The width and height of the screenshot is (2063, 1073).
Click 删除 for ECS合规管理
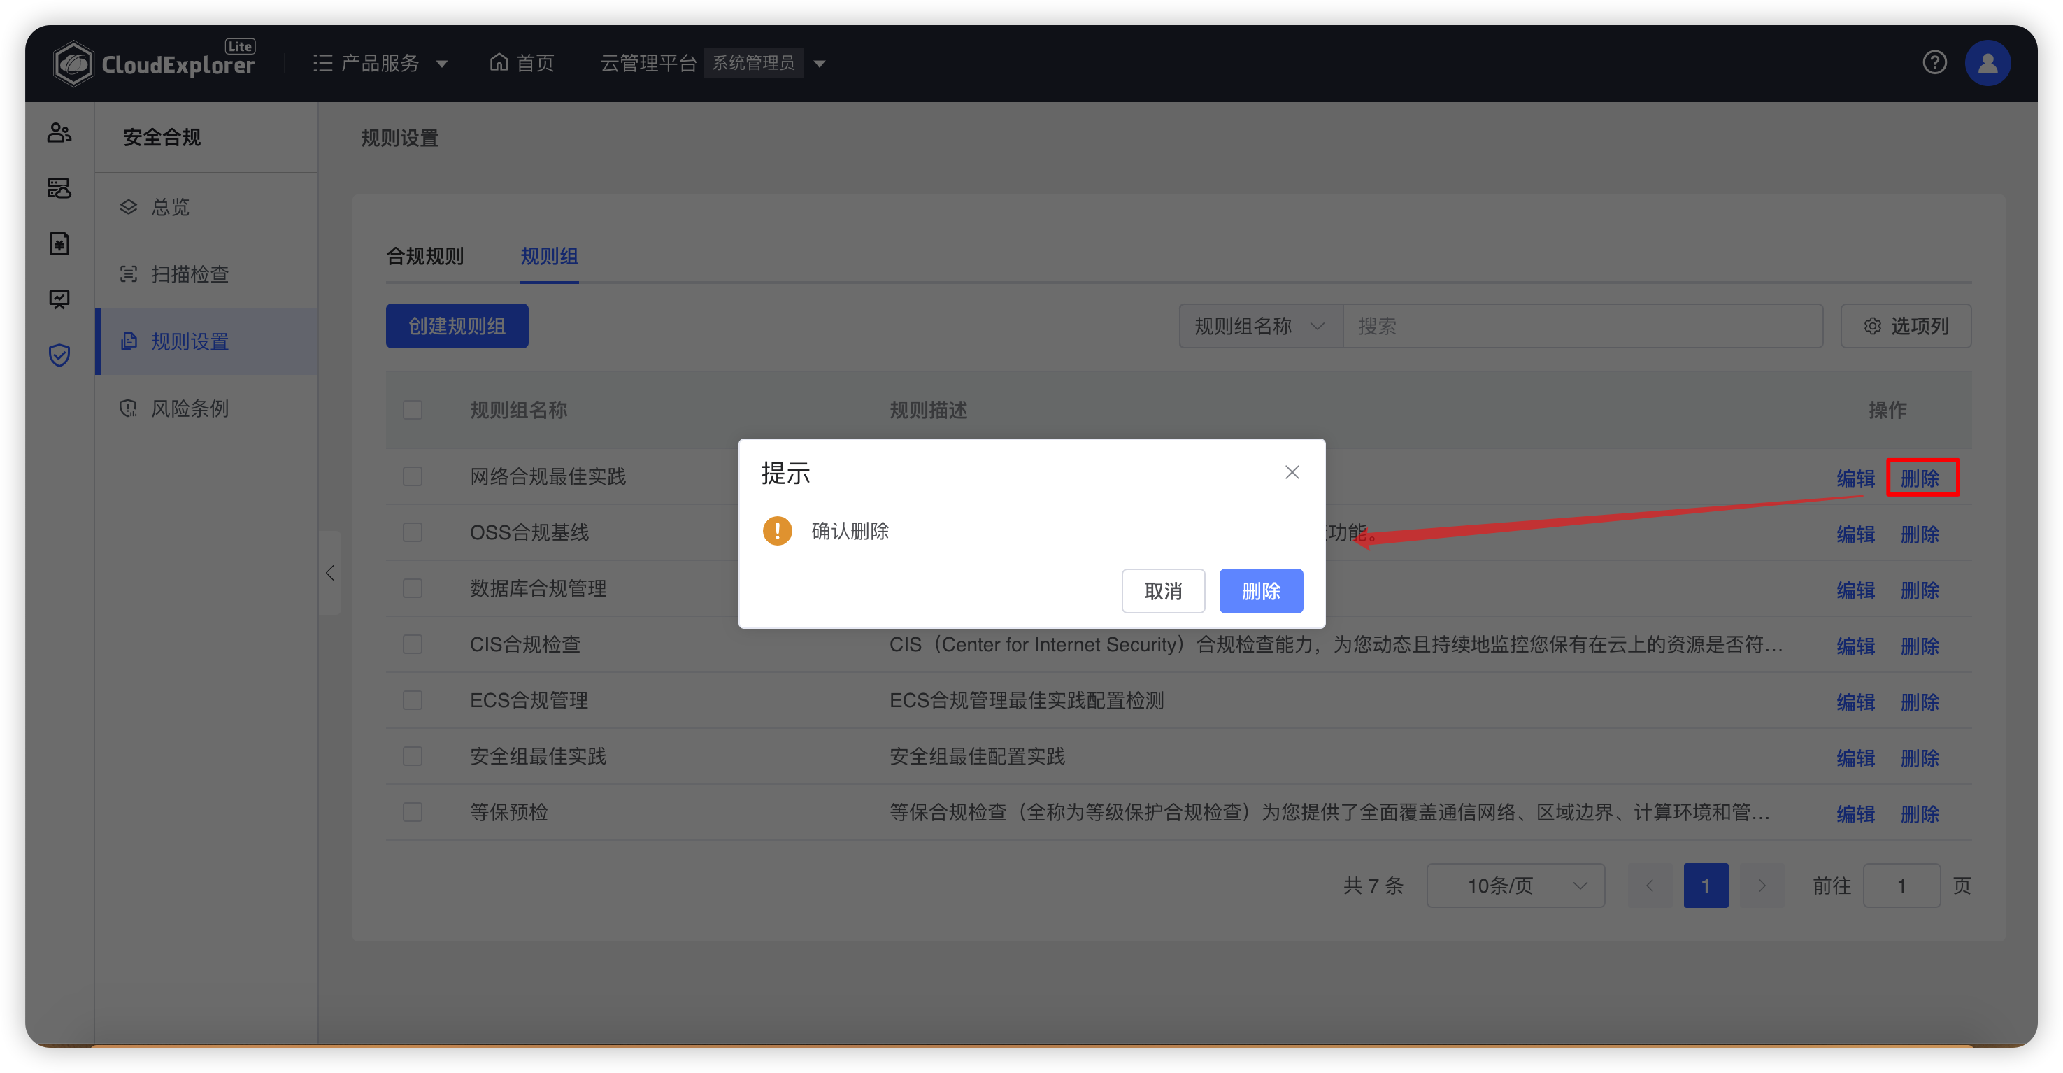(x=1920, y=702)
